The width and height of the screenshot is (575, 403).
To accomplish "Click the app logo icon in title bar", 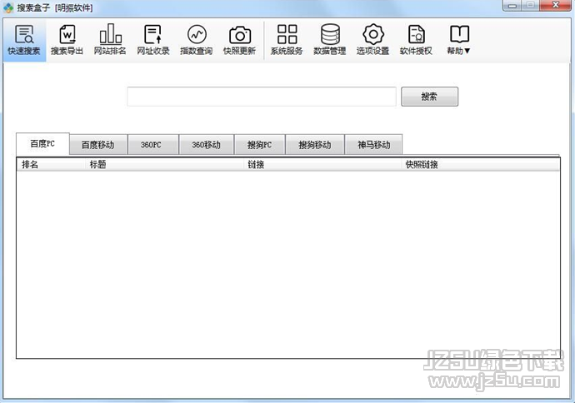I will tap(8, 7).
